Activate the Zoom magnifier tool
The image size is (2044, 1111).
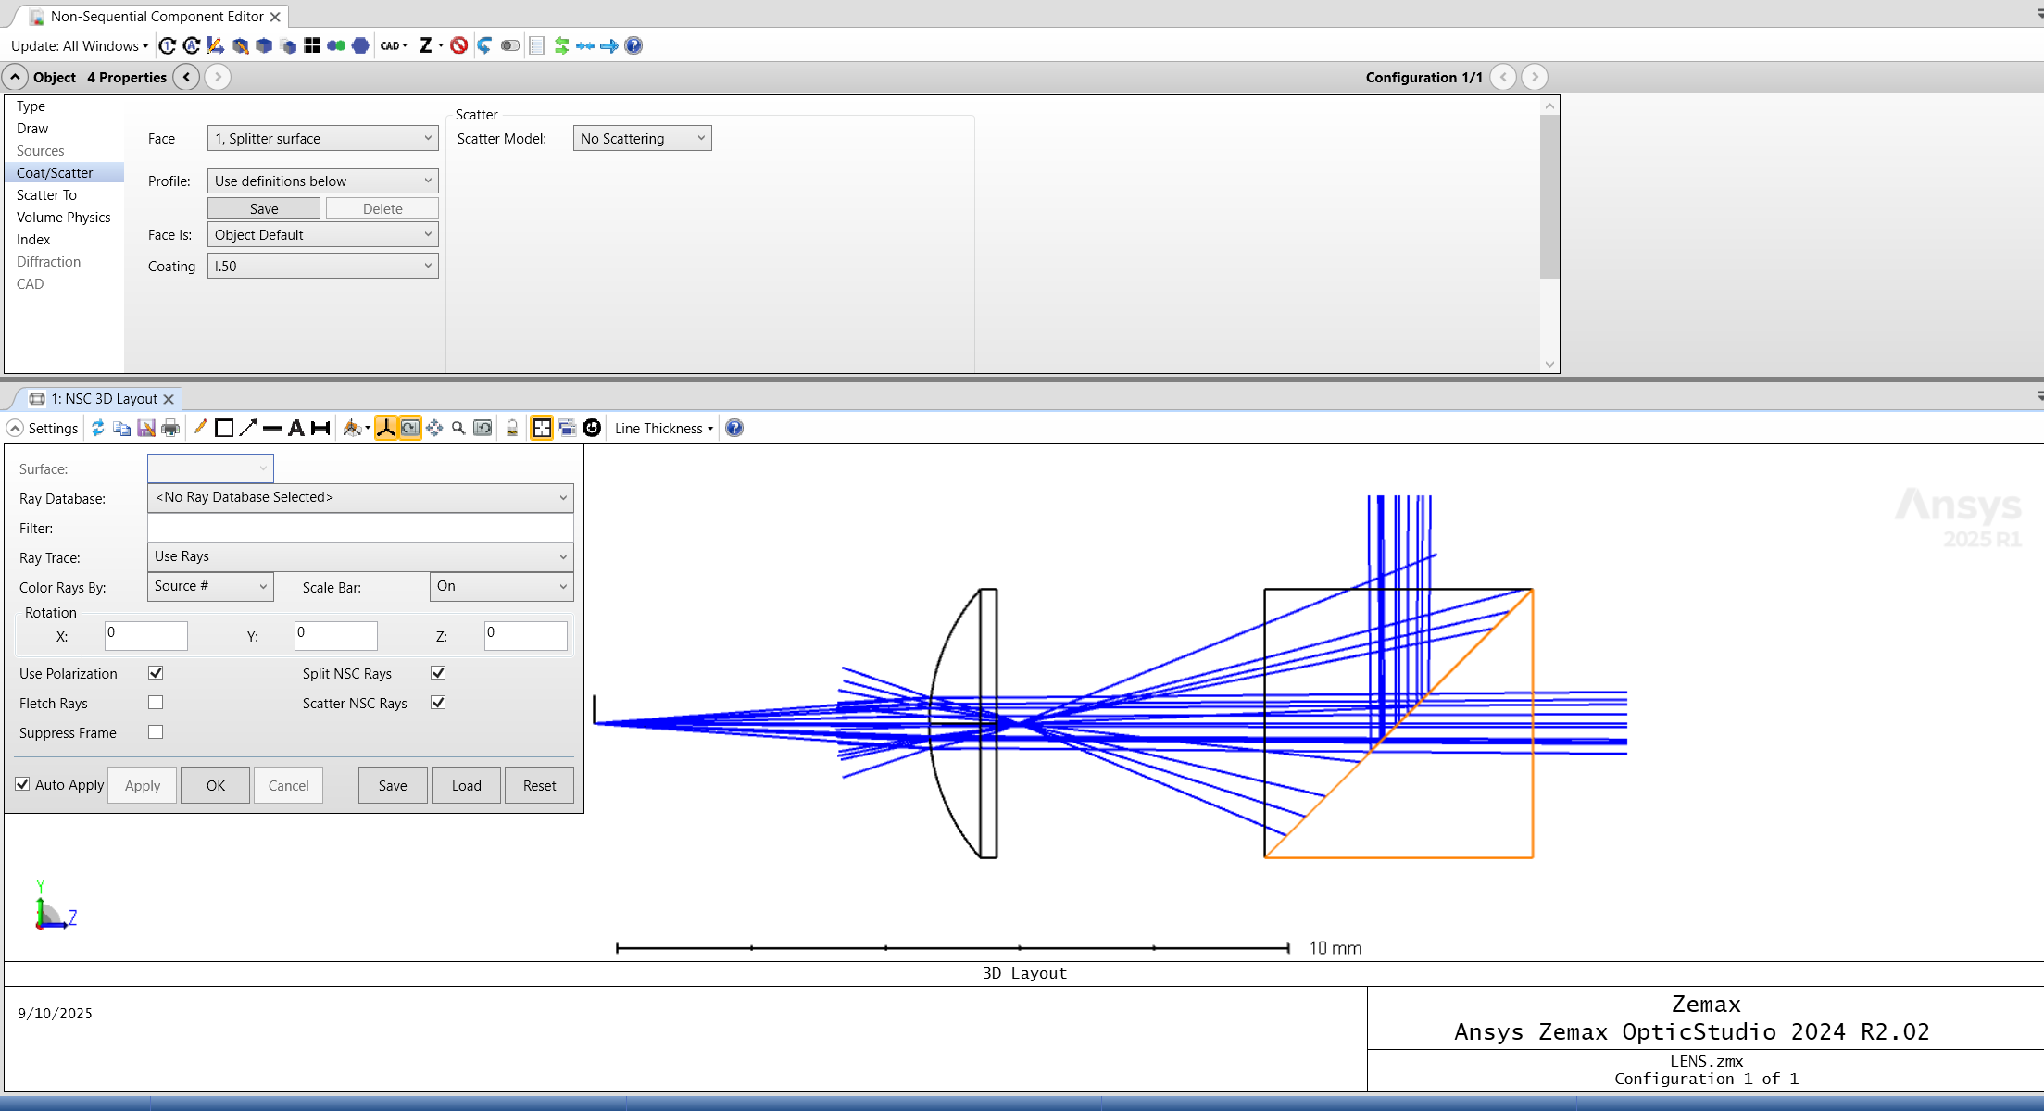tap(458, 428)
